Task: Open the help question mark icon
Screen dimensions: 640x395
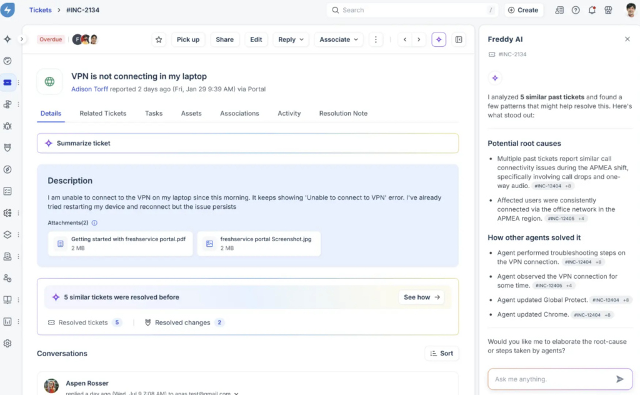Action: point(576,10)
